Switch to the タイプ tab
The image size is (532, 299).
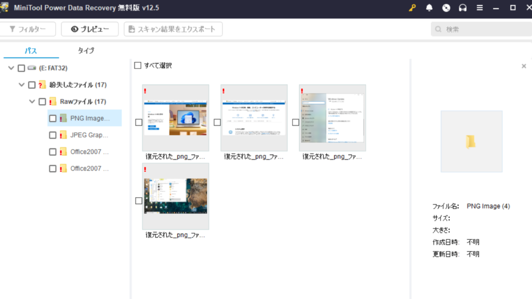point(86,50)
